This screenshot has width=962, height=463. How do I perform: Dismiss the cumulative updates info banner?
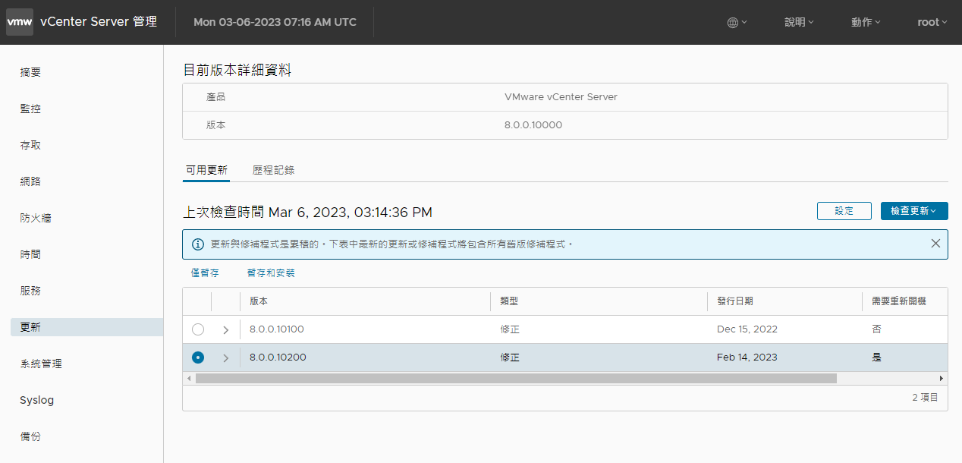tap(935, 244)
